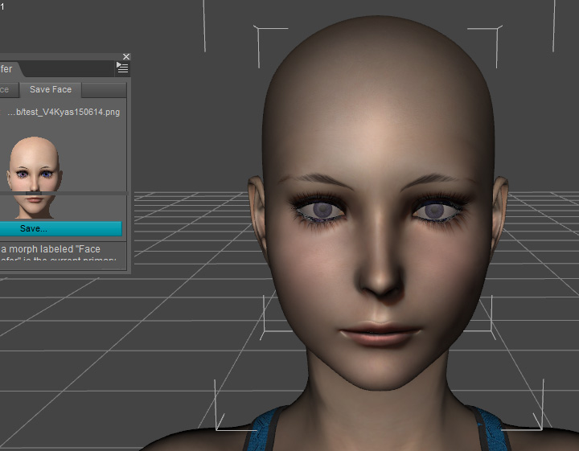
Task: Select the partially visible tab left of Save Face
Action: tap(9, 90)
